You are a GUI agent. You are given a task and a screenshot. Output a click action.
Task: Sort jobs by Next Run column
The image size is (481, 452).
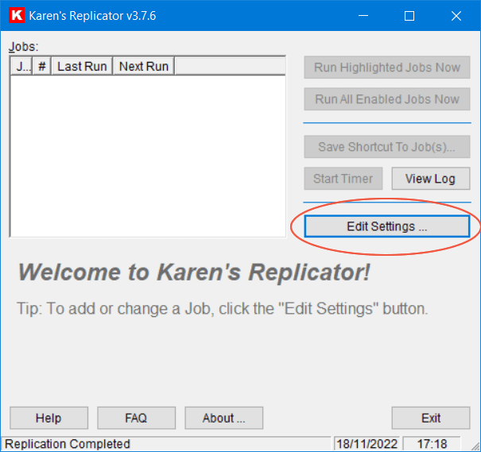point(144,66)
